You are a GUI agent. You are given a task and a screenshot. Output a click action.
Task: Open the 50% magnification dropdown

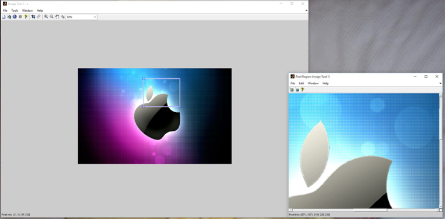pyautogui.click(x=81, y=17)
